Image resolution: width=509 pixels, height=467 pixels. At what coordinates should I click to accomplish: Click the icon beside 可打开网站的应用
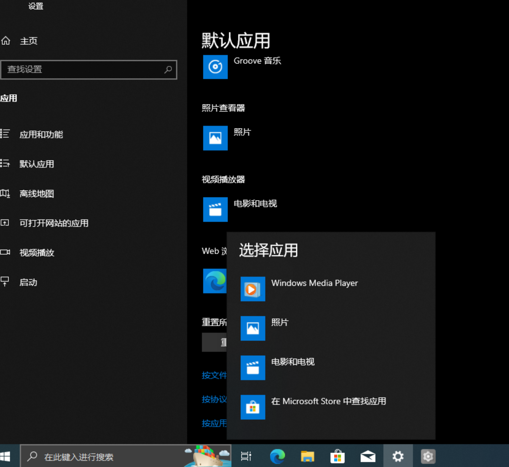coord(5,223)
